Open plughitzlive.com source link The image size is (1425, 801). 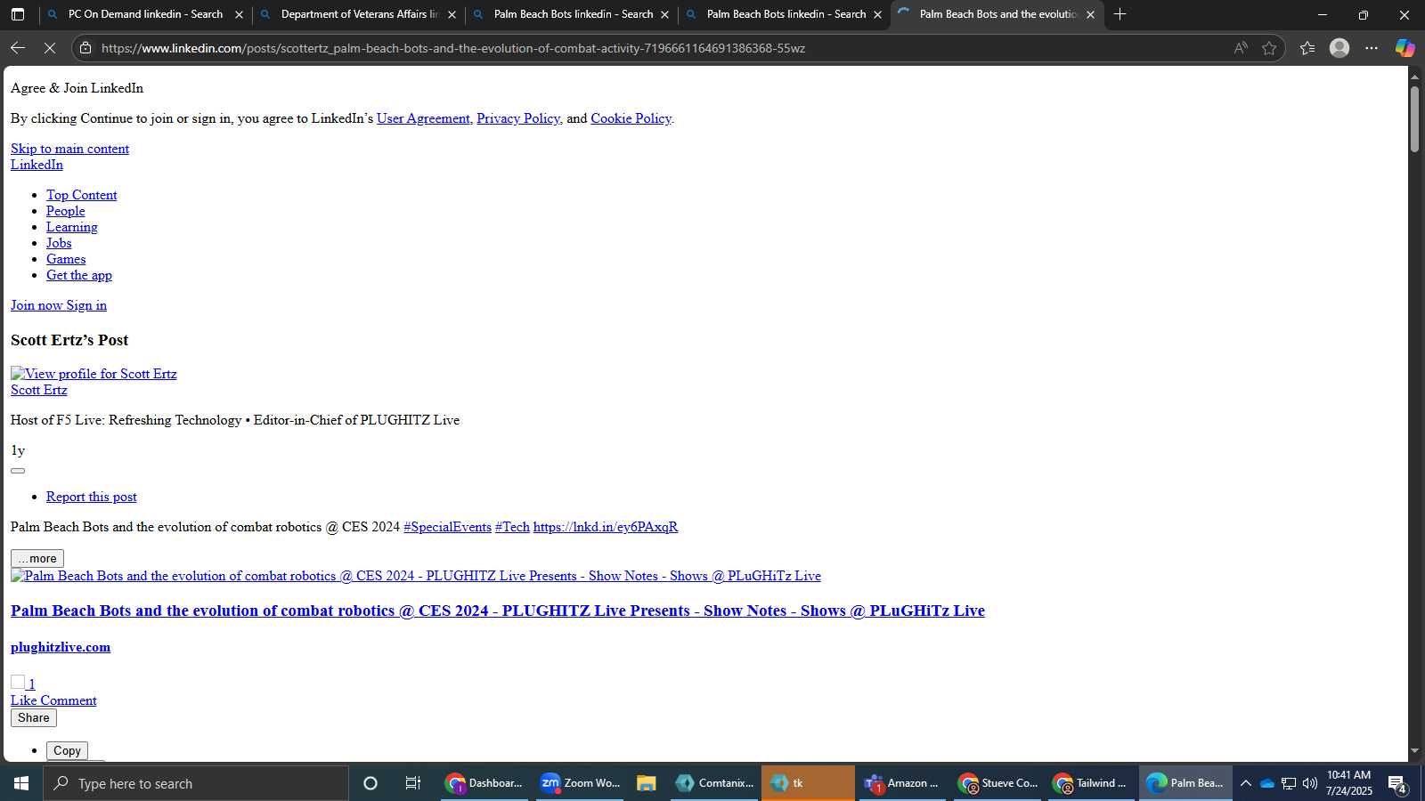pyautogui.click(x=61, y=647)
